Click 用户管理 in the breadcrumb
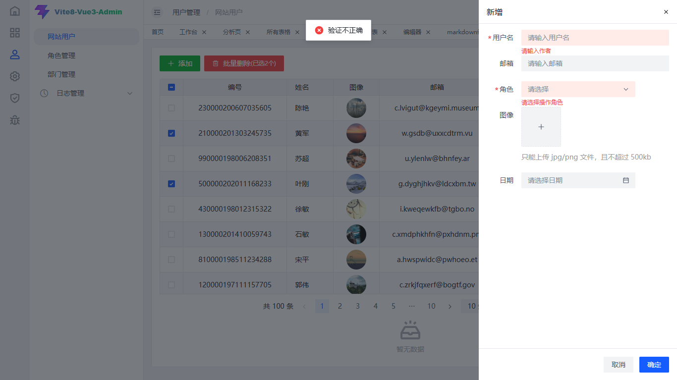 (186, 12)
